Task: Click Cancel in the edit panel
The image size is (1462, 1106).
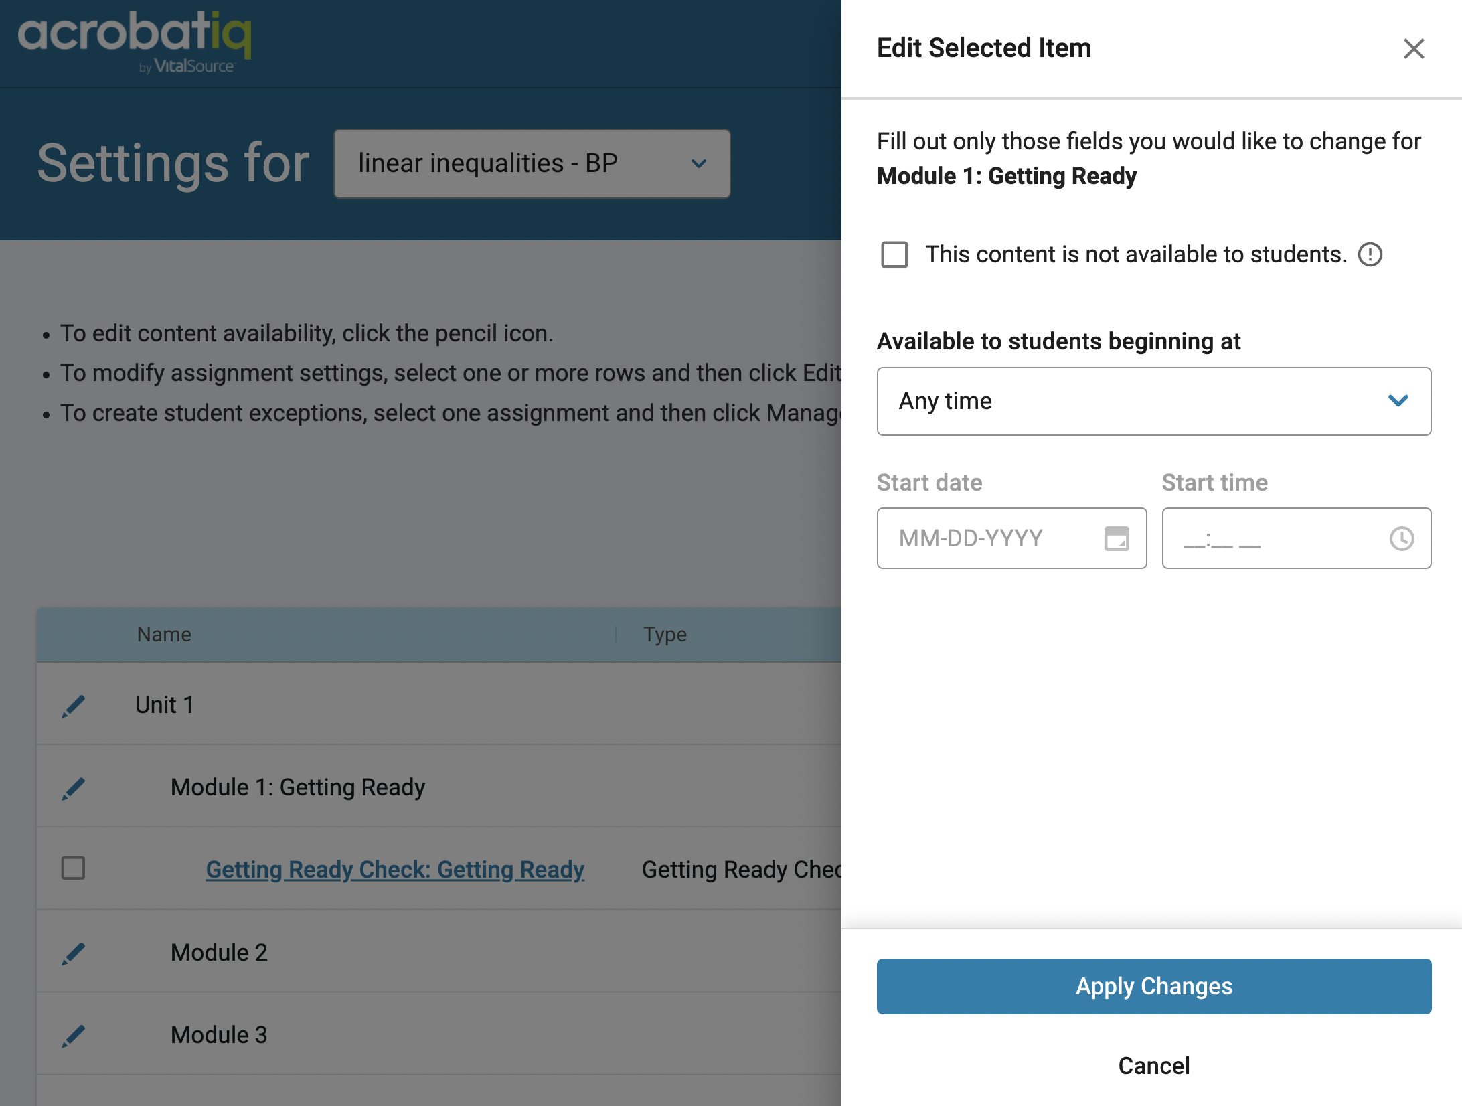Action: pyautogui.click(x=1153, y=1065)
